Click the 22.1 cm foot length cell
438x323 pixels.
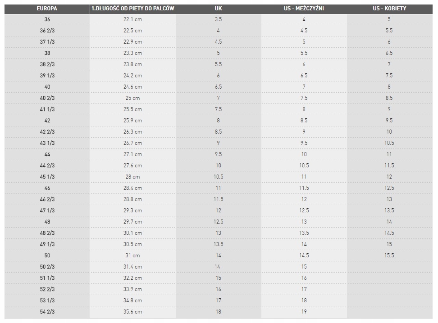pyautogui.click(x=132, y=19)
